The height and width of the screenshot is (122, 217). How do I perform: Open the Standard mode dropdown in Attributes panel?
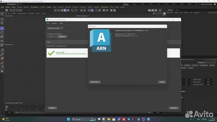point(206,63)
